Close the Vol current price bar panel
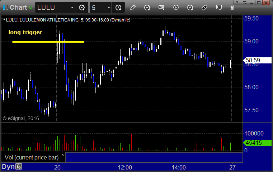This screenshot has height=172, width=273. coord(63,154)
